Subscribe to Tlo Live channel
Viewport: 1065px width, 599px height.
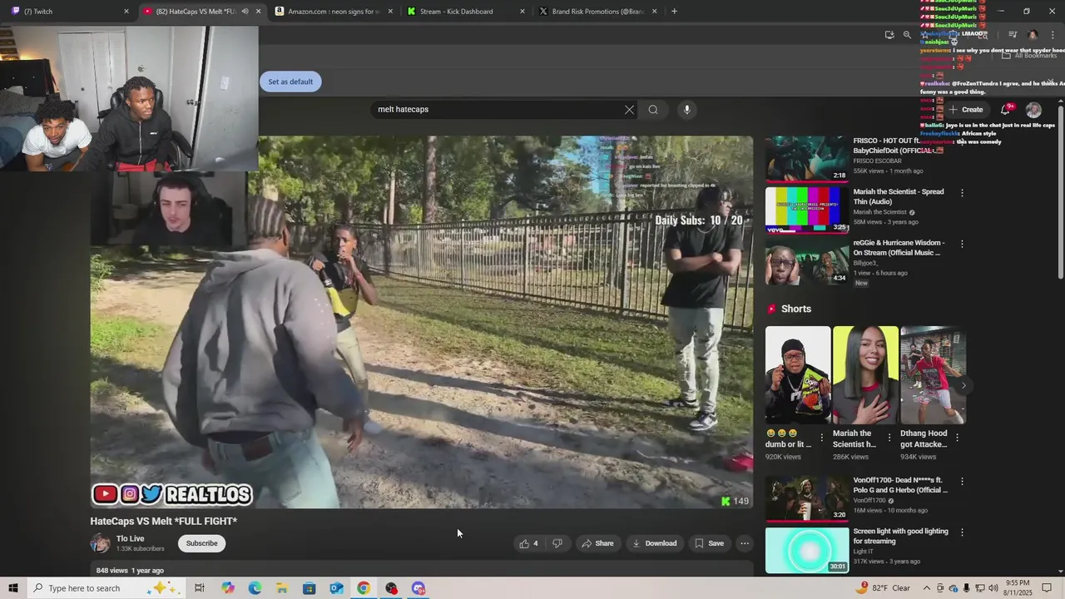pyautogui.click(x=201, y=543)
